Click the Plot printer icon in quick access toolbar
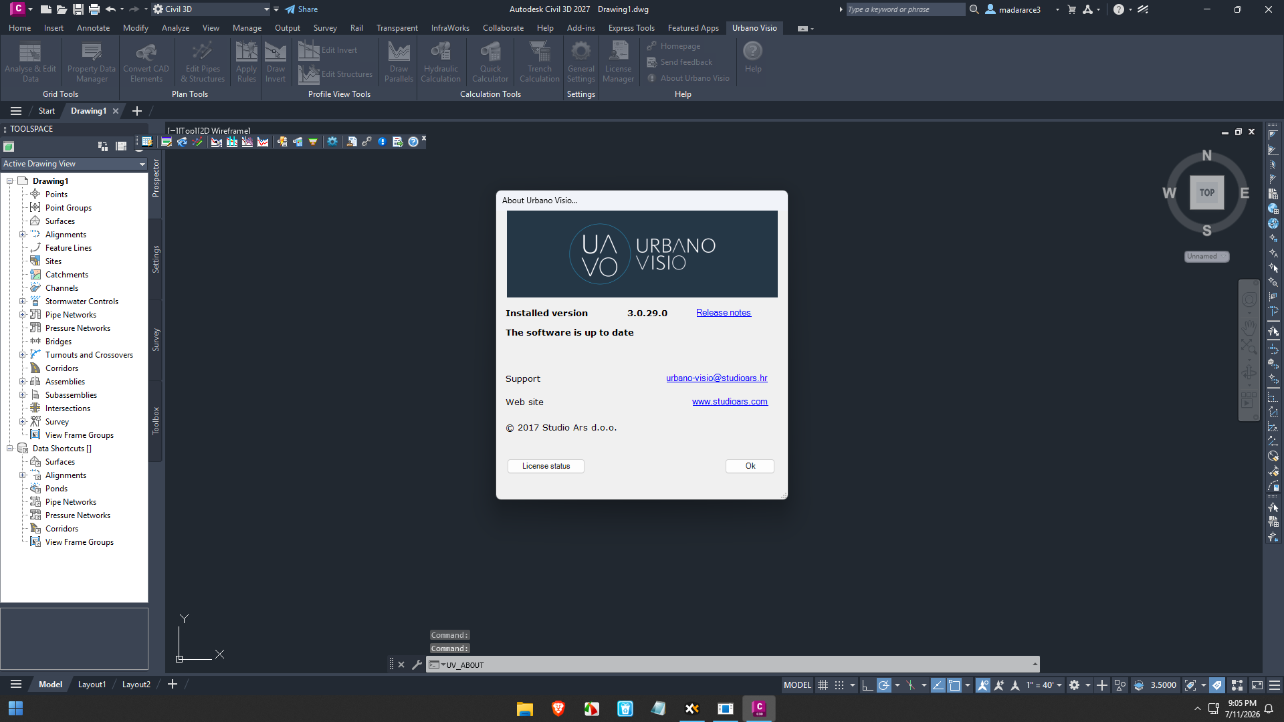 (x=94, y=9)
